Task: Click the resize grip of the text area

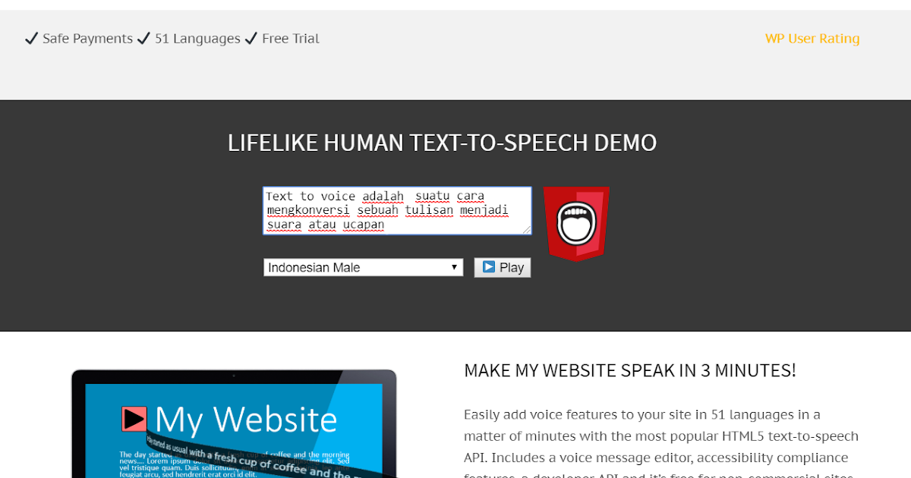Action: (x=526, y=229)
